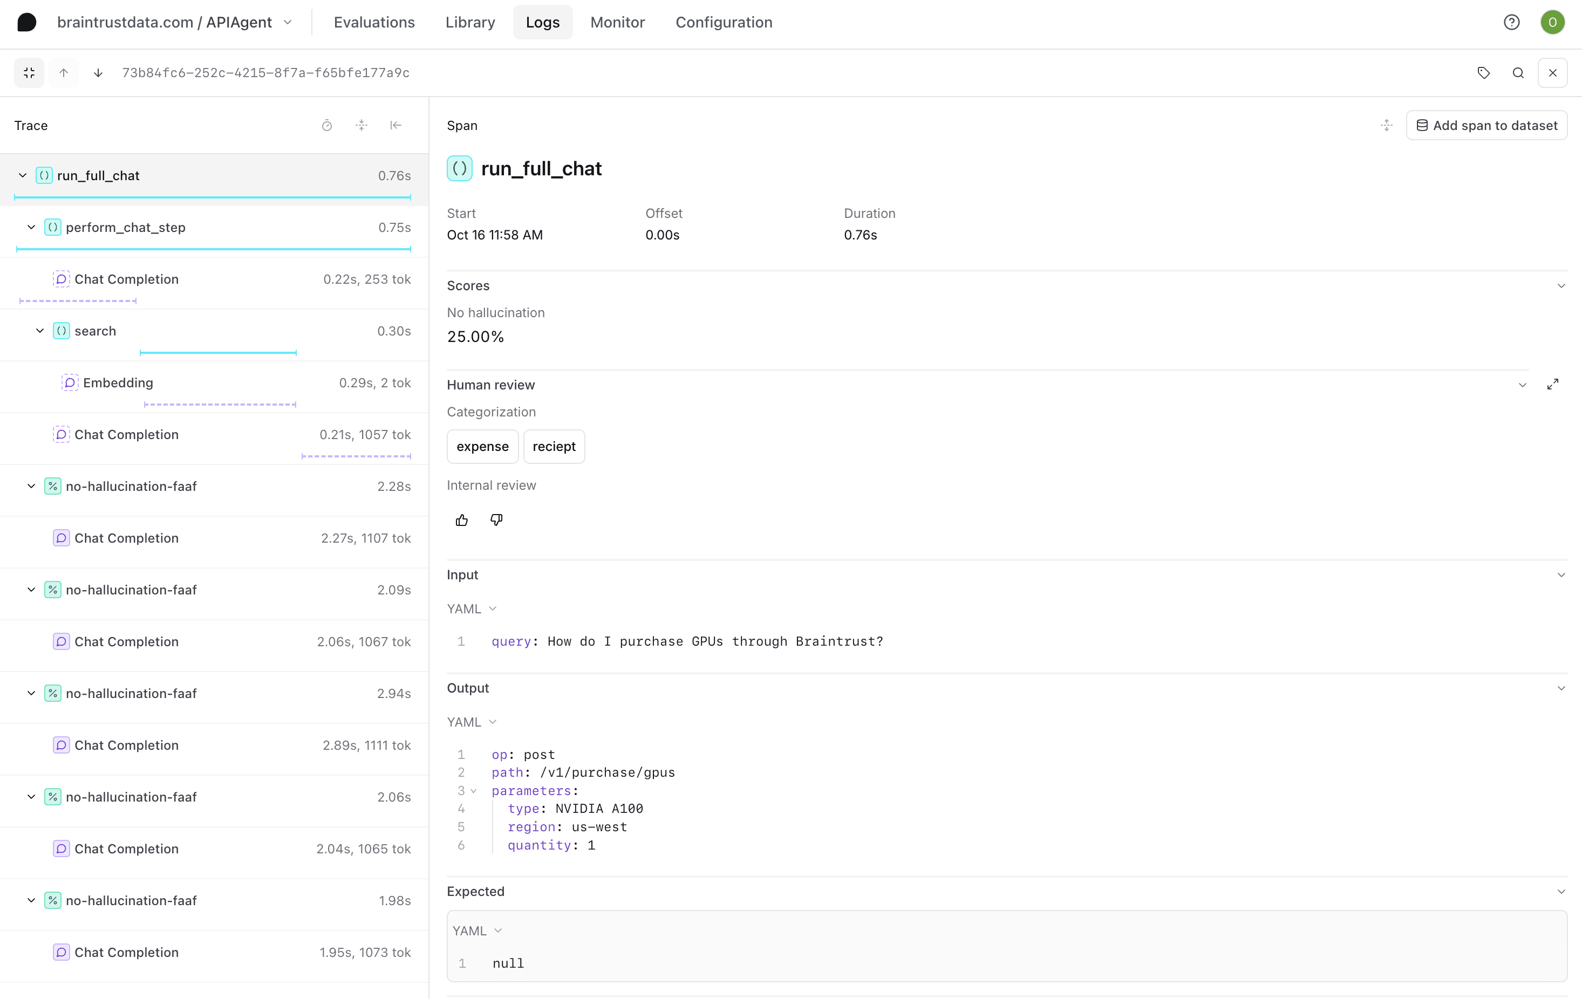
Task: Open the Input YAML format dropdown
Action: [x=472, y=609]
